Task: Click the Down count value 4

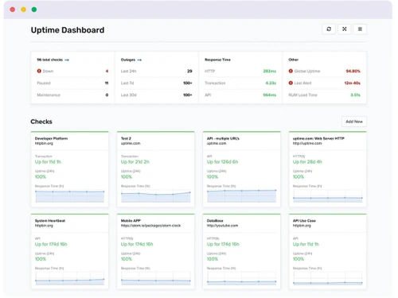Action: (x=107, y=71)
